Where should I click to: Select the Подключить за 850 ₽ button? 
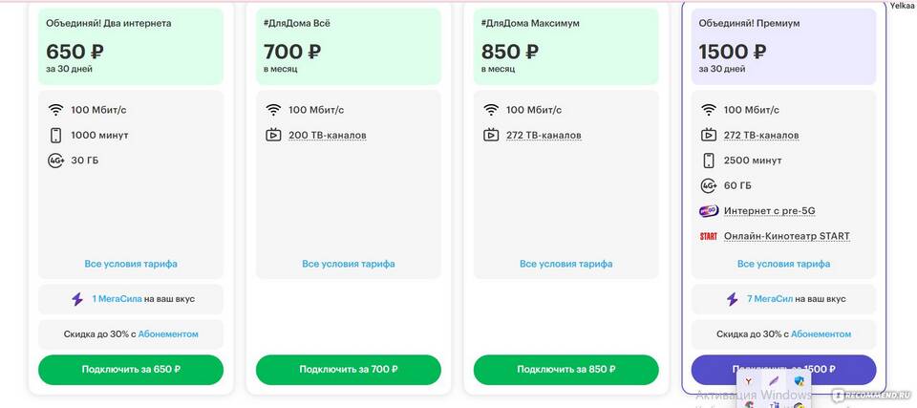coord(566,370)
